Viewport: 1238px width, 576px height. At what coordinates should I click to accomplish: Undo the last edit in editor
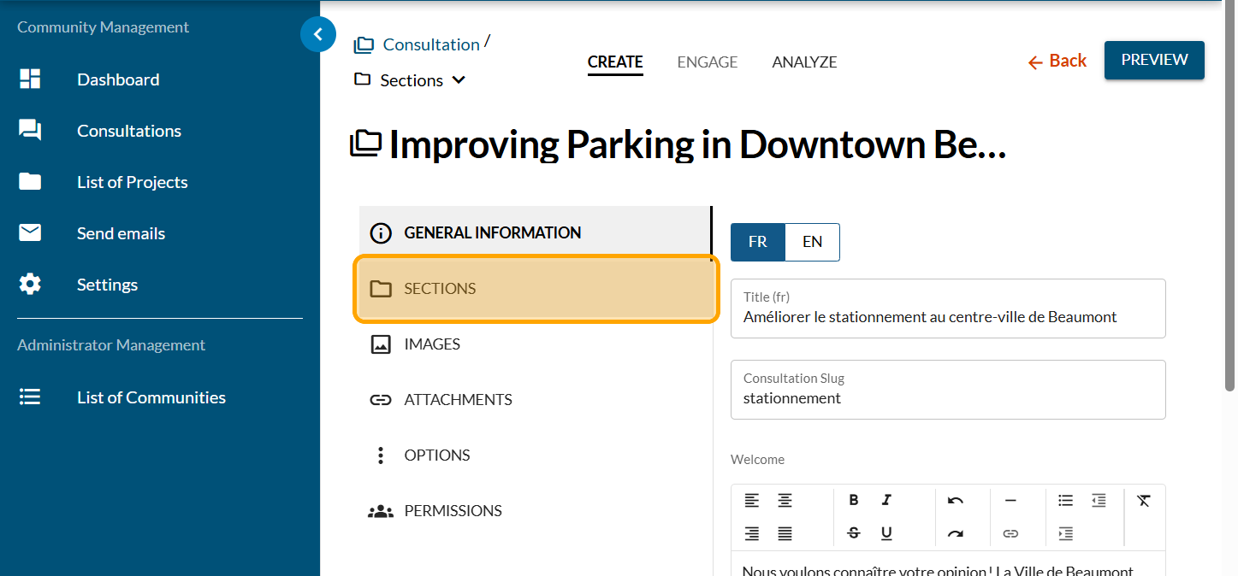click(x=956, y=501)
